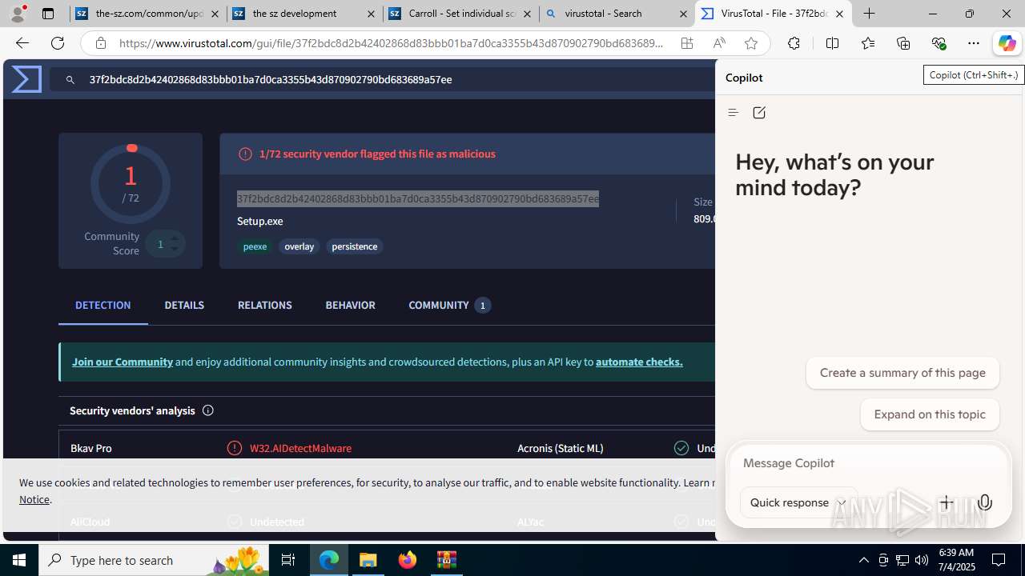
Task: Open App available icon in address bar
Action: [x=687, y=43]
